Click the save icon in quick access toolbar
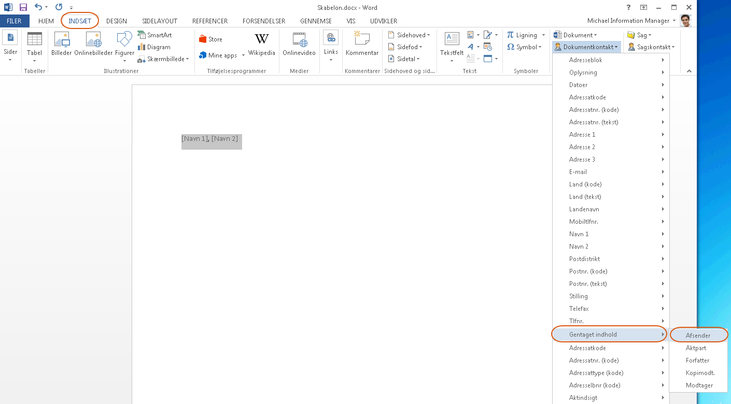The height and width of the screenshot is (404, 731). click(23, 7)
